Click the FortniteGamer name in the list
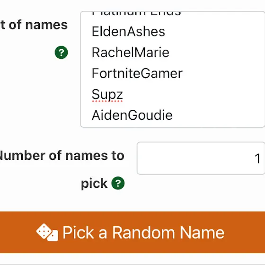This screenshot has width=265, height=265. click(137, 73)
